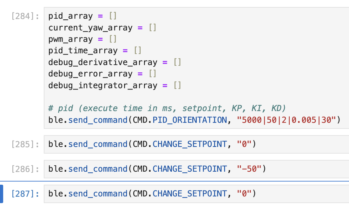Select cell 286 via its prompt number
Screen dimensions: 349x205
(x=25, y=169)
